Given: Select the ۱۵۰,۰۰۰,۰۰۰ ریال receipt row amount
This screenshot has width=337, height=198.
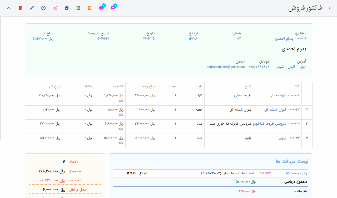Looking at the screenshot, I should point(296,173).
